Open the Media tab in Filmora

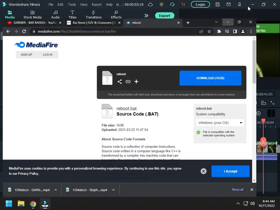[x=10, y=15]
